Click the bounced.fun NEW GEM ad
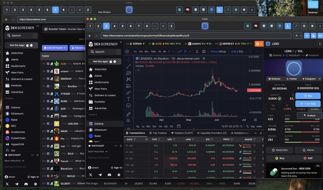 [x=294, y=171]
